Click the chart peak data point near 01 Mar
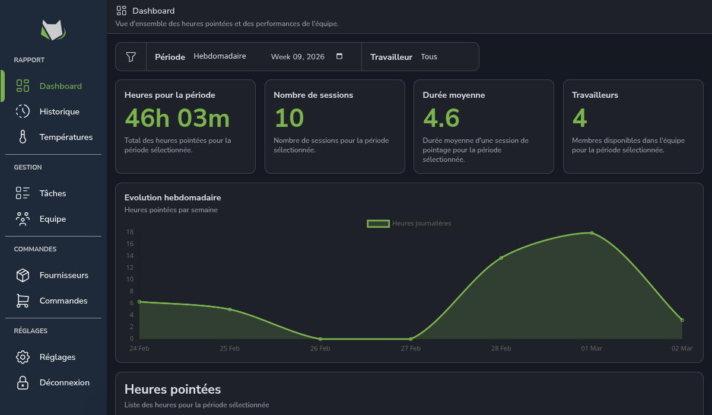The width and height of the screenshot is (712, 415). point(590,232)
